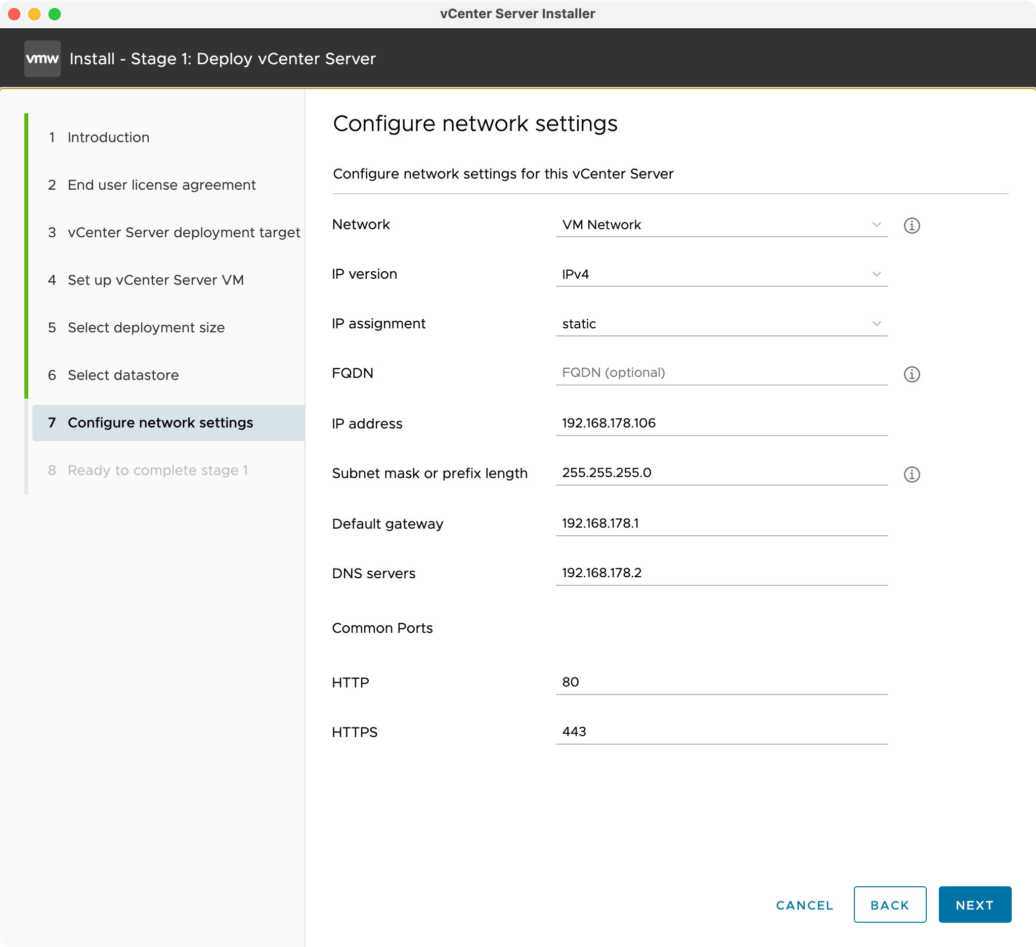1036x947 pixels.
Task: Click the vmw logo icon
Action: point(42,59)
